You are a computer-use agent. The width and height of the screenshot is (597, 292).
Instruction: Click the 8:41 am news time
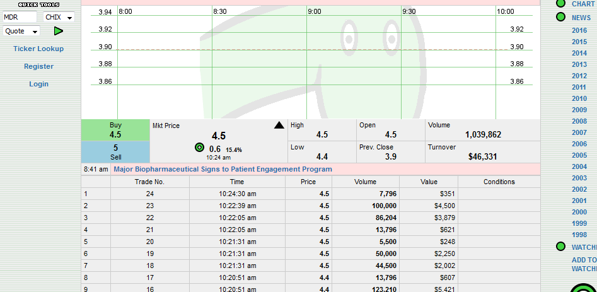(96, 169)
